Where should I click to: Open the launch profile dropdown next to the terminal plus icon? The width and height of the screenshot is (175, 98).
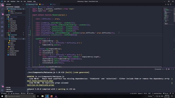(164, 69)
